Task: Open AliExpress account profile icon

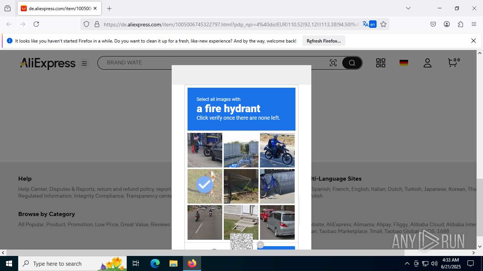Action: click(x=427, y=63)
